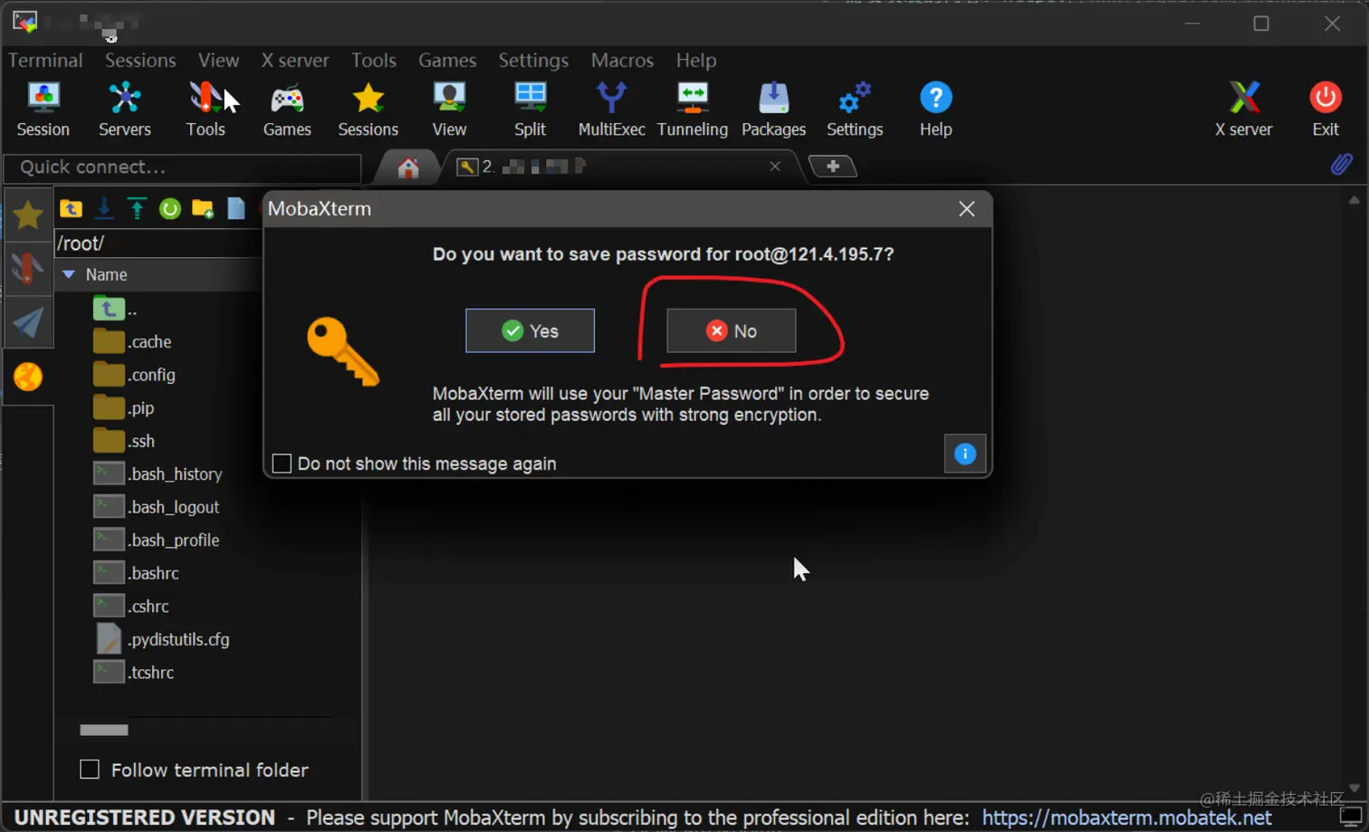This screenshot has width=1369, height=832.
Task: Select the .bash_profile file
Action: tap(157, 540)
